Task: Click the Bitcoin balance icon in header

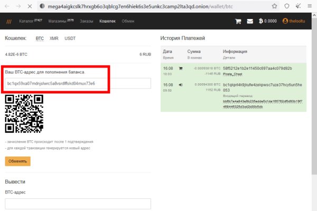Action: [260, 22]
